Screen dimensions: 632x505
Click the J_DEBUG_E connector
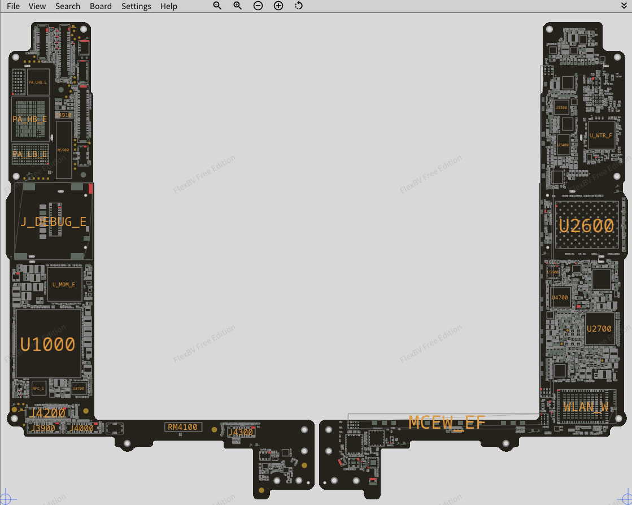(53, 221)
